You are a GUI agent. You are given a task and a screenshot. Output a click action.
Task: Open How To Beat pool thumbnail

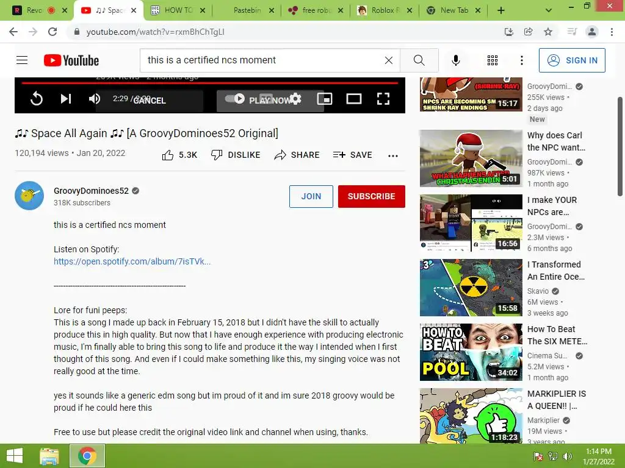pyautogui.click(x=471, y=352)
